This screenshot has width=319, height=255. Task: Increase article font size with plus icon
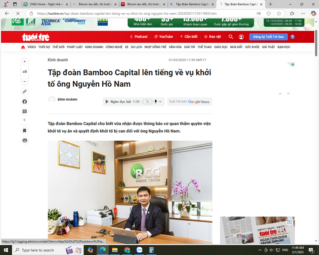pos(25,62)
